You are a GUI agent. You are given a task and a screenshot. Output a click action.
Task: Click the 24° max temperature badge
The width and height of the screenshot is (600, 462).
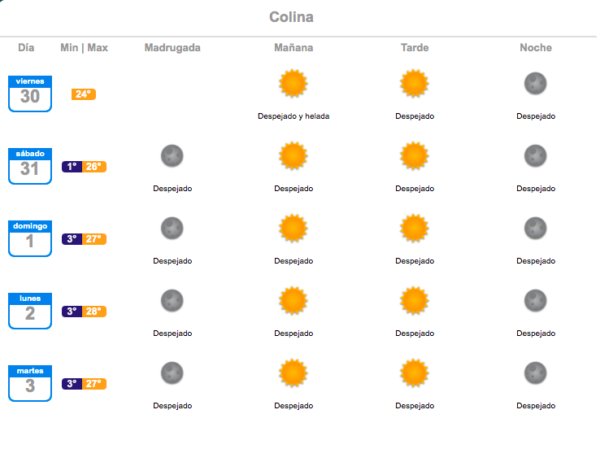click(84, 94)
